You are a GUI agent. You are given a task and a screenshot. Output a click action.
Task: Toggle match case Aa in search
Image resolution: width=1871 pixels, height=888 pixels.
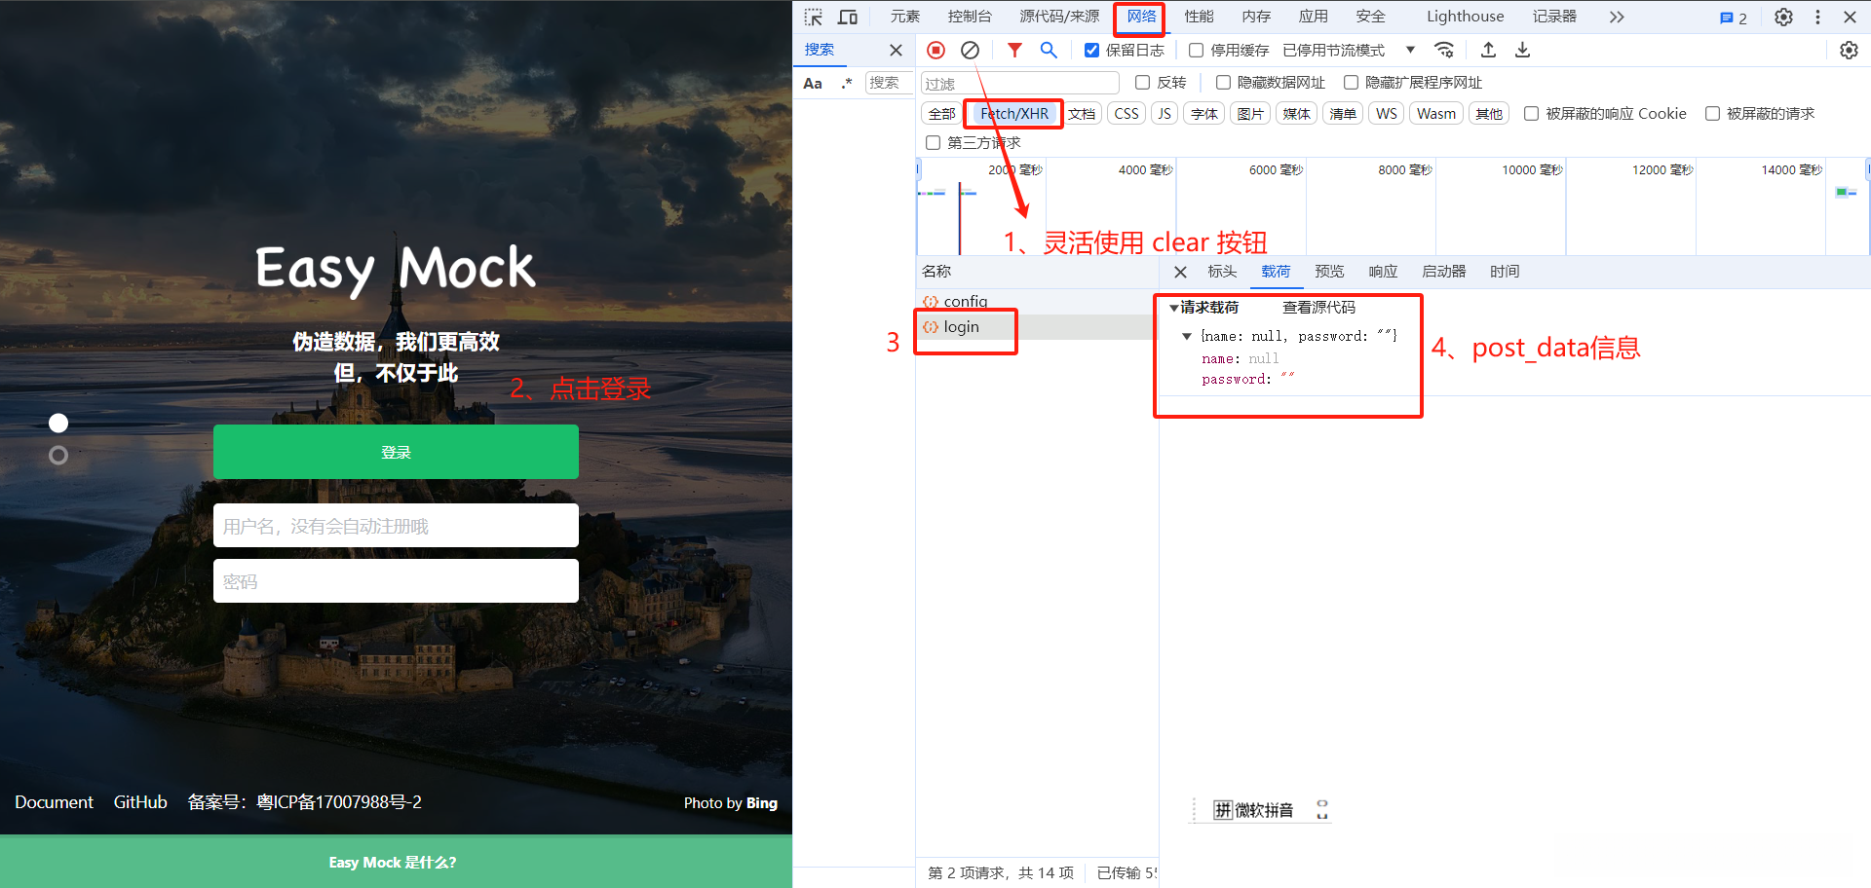[813, 84]
